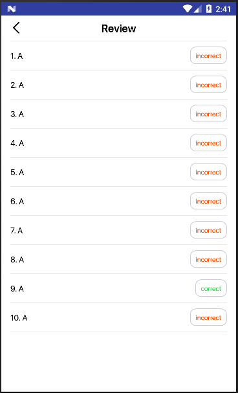
Task: Click the N notification icon in status bar
Action: pos(12,9)
